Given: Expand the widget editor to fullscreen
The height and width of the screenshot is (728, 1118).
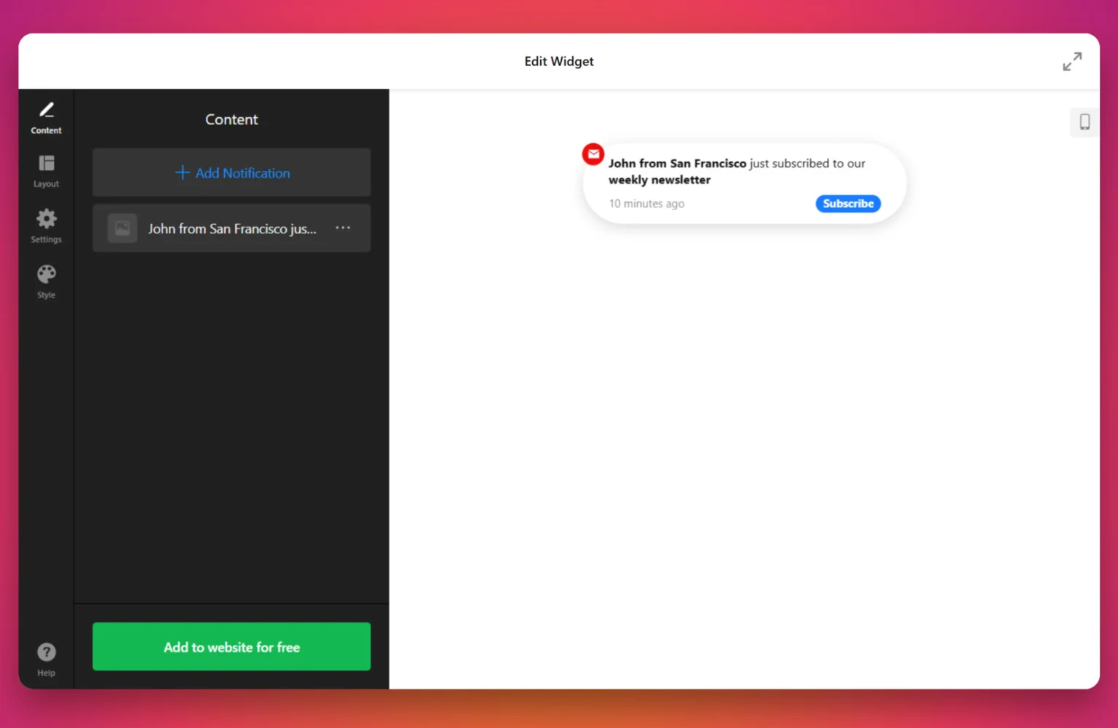Looking at the screenshot, I should (1072, 61).
